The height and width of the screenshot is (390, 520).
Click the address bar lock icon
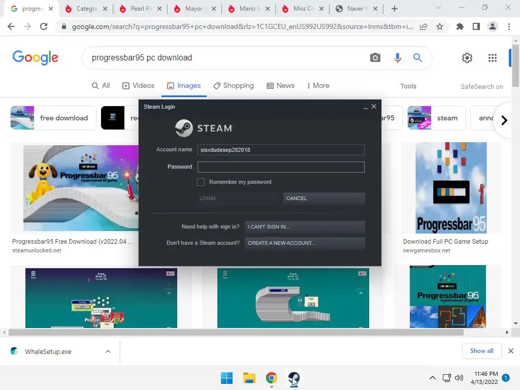coord(63,26)
